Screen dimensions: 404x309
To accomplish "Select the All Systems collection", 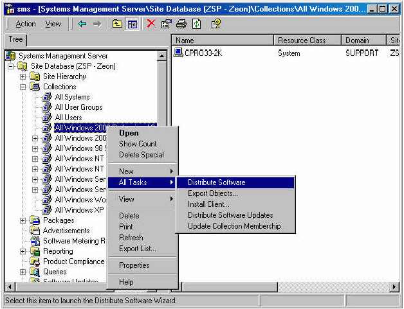I will 73,97.
